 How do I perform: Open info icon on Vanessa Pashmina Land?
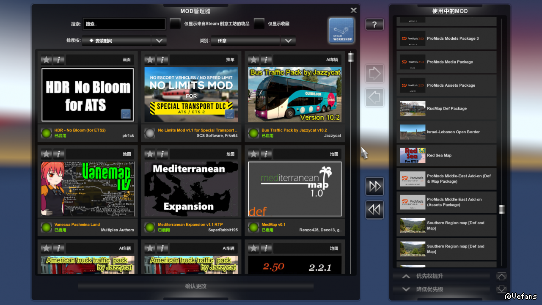tap(59, 154)
